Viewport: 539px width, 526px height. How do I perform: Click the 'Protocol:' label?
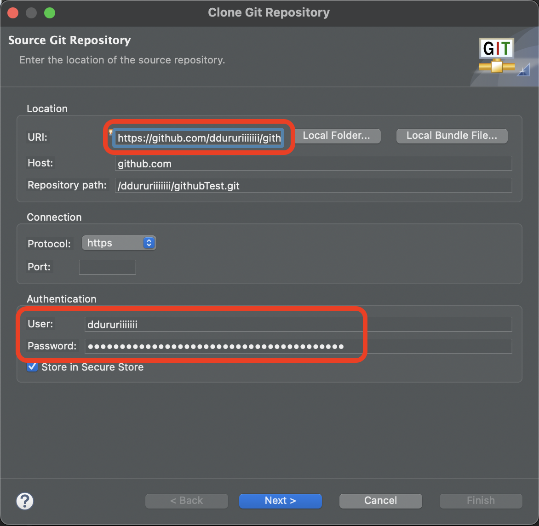point(49,244)
